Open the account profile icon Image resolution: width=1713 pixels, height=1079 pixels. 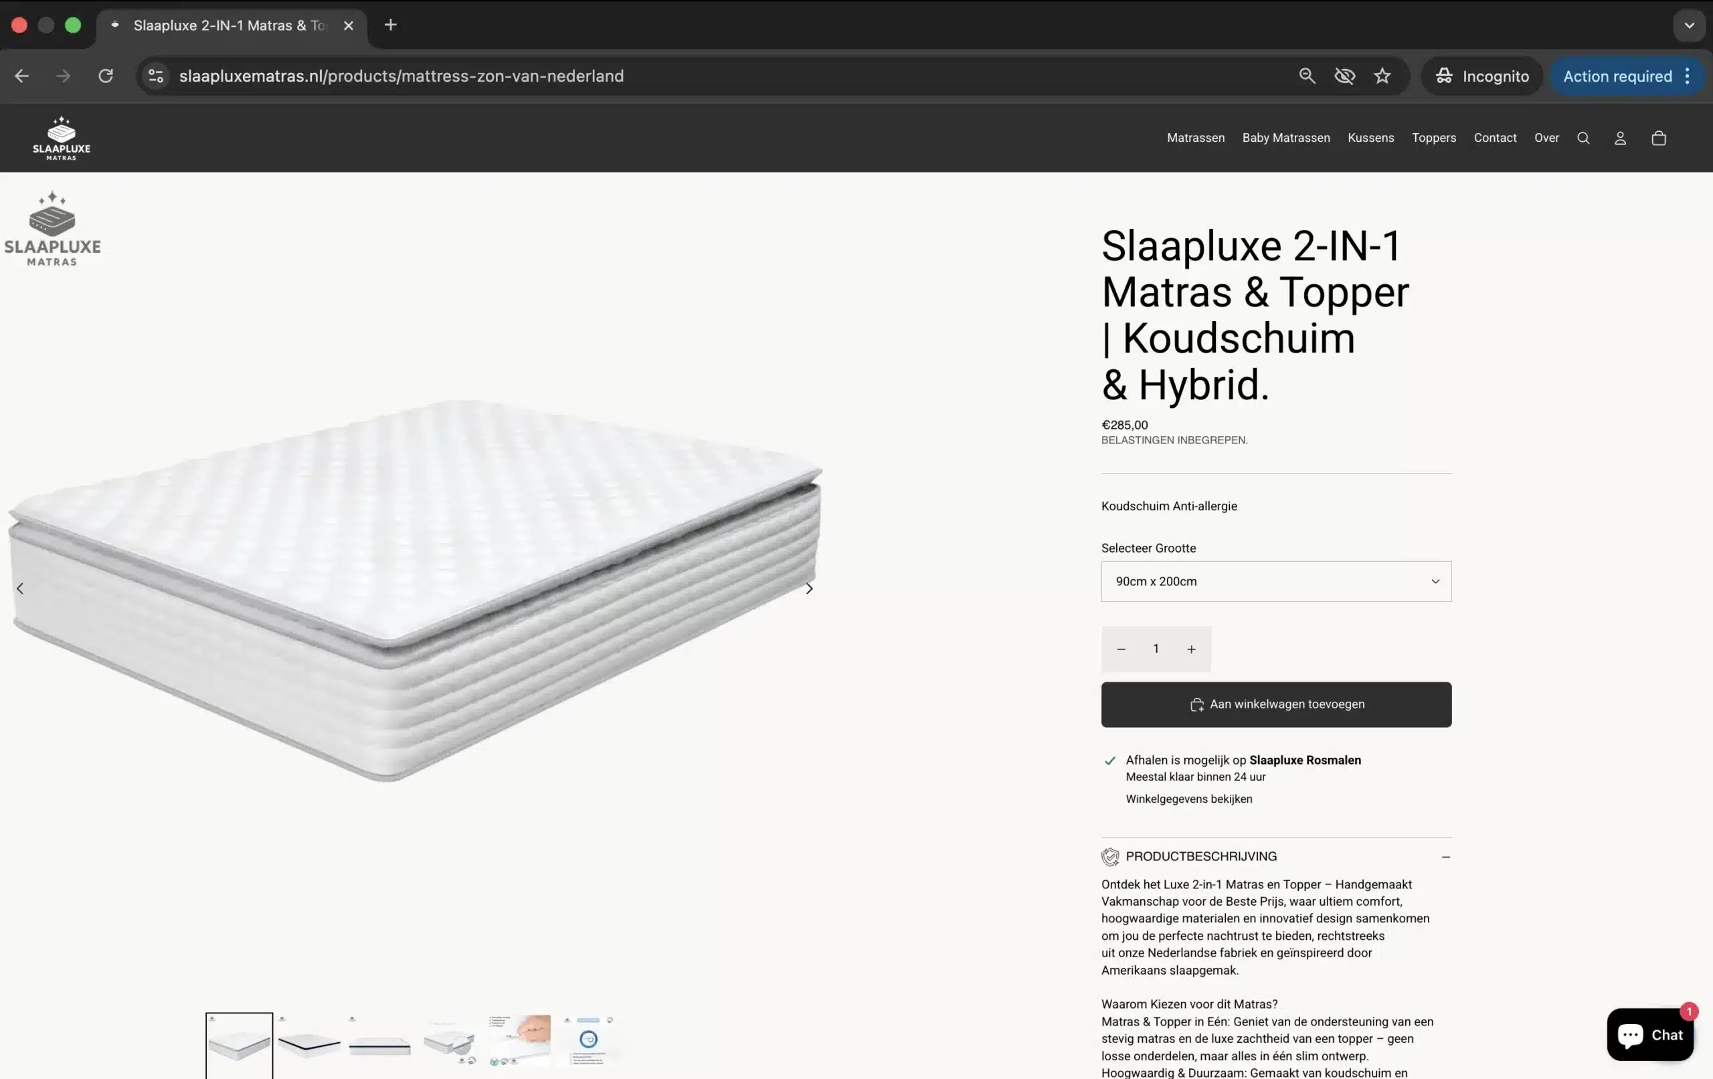(1620, 138)
